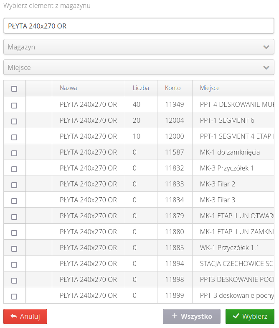This screenshot has width=279, height=328.
Task: Select the MK-1 do zamknięcia cell
Action: 230,152
